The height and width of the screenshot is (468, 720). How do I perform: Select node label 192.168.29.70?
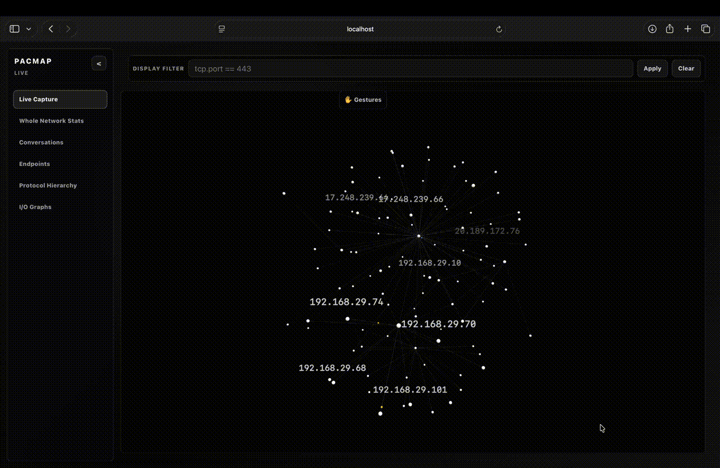tap(439, 324)
